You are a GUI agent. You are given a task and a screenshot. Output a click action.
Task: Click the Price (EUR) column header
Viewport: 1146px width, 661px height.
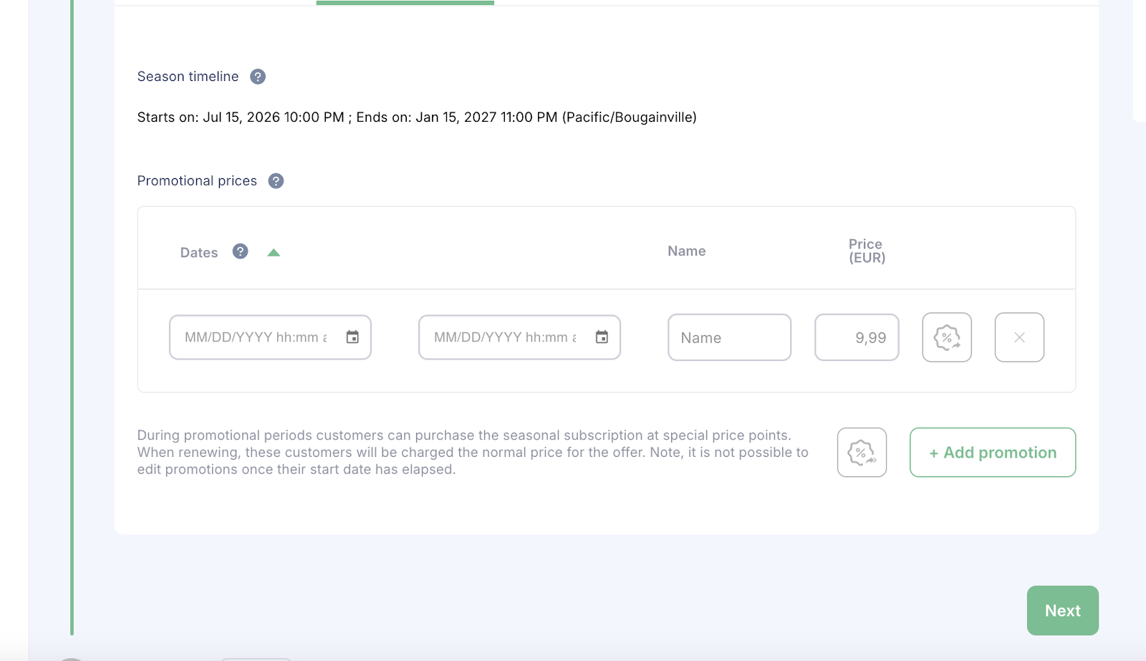click(x=867, y=251)
